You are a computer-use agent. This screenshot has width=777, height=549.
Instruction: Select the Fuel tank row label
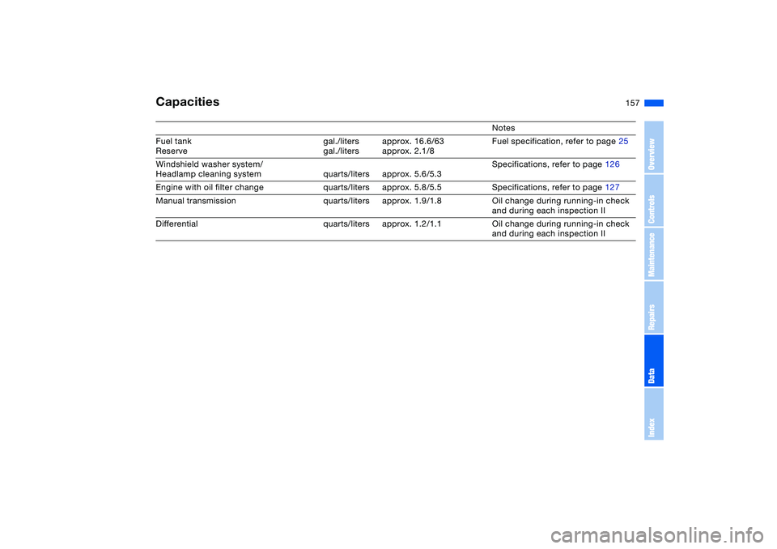click(x=173, y=142)
